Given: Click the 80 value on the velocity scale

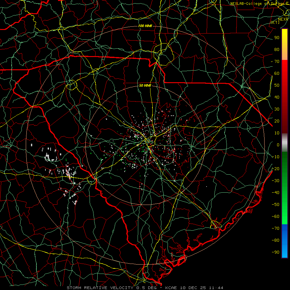Looking at the screenshot, I should [277, 49].
